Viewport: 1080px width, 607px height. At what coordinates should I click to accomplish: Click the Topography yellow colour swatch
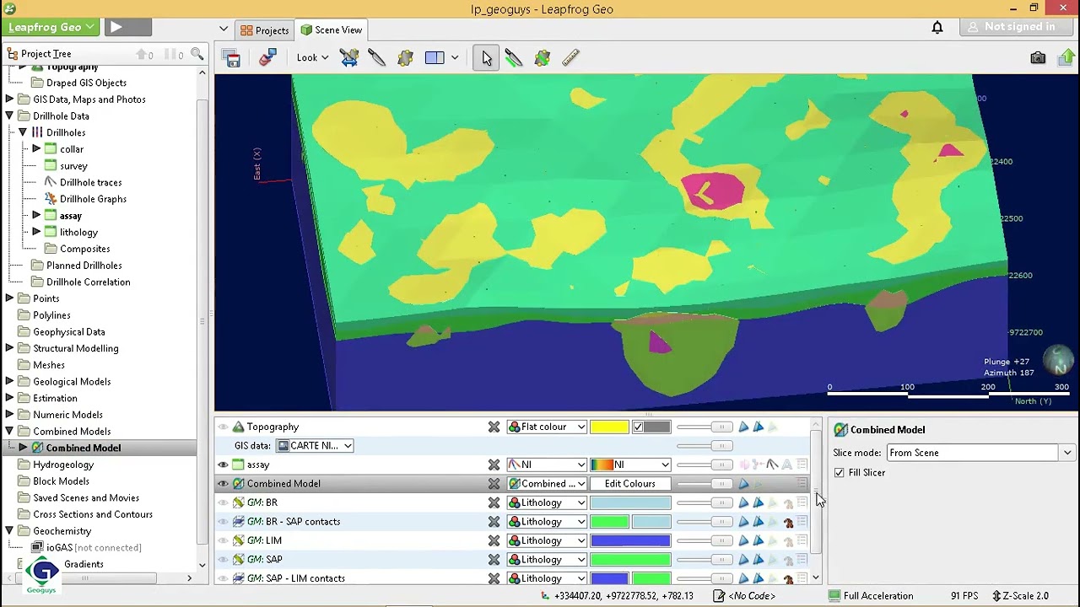click(609, 427)
